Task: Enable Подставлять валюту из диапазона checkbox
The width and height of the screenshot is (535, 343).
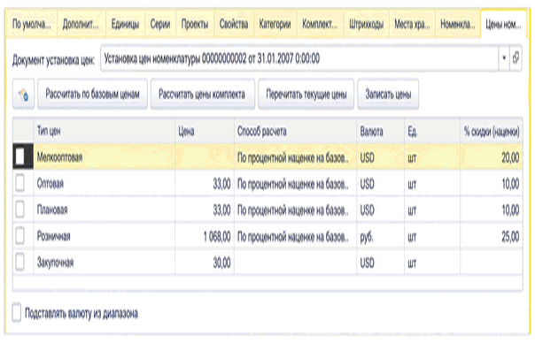Action: (17, 312)
